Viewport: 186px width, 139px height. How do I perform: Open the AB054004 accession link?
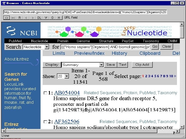point(67,93)
